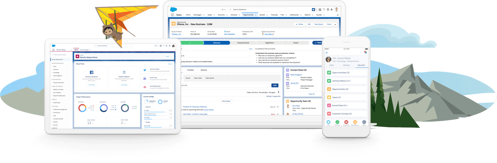Switch to the Chatter tab
Viewport: 497px width, 163px height.
coord(191,70)
